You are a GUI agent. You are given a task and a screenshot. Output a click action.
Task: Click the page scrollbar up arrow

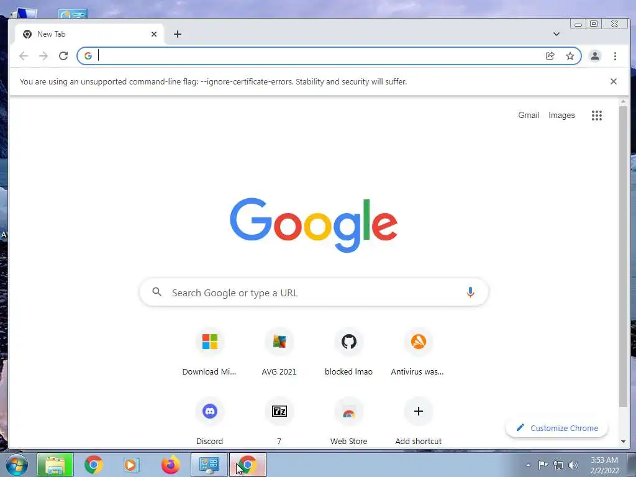pos(623,101)
